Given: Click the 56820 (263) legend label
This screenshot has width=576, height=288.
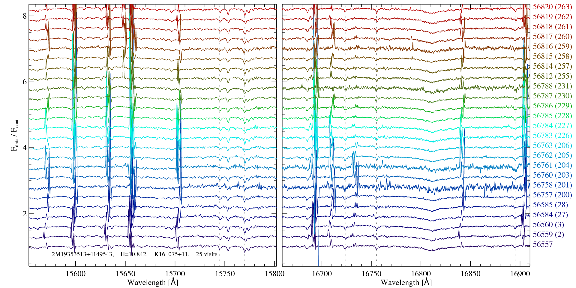Looking at the screenshot, I should point(552,7).
